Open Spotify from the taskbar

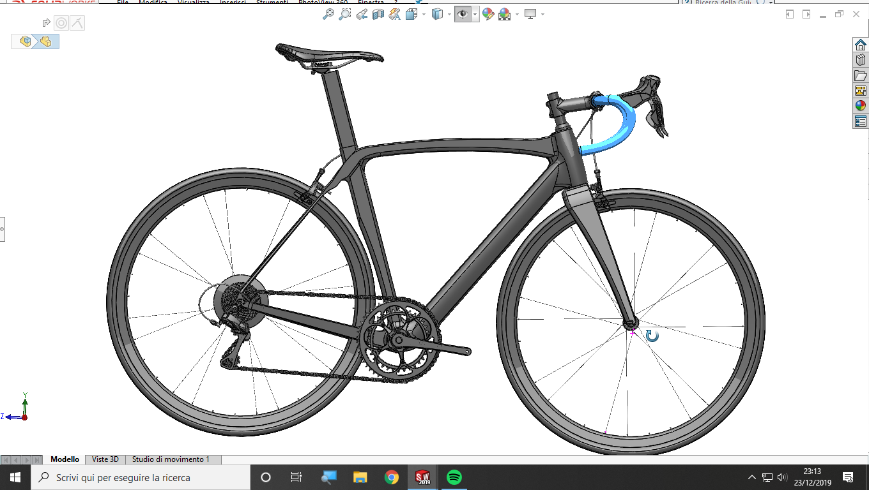pyautogui.click(x=454, y=477)
